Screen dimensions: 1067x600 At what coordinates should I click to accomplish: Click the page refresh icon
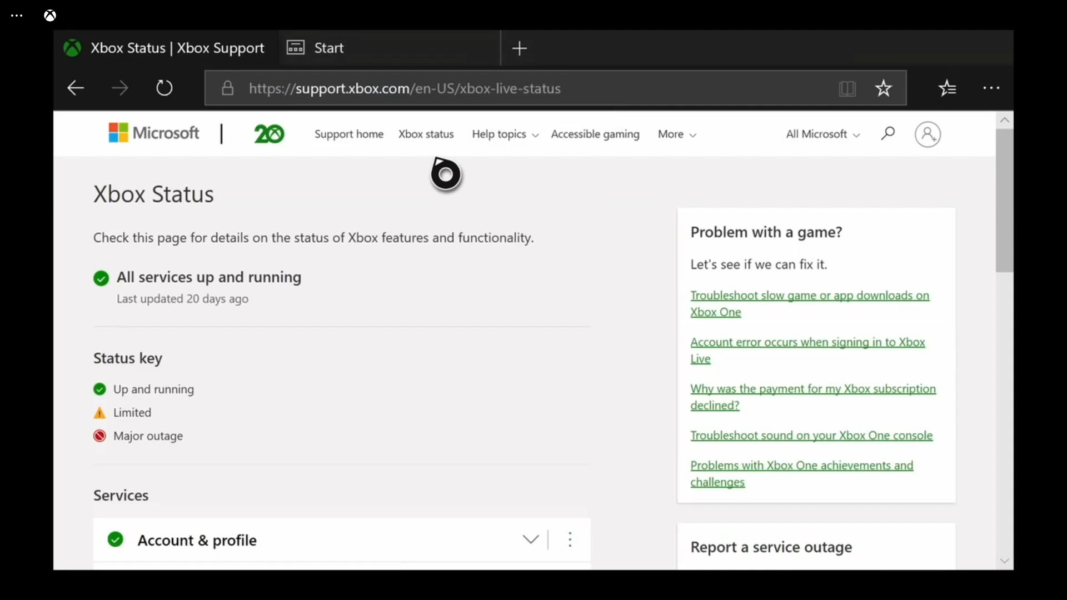(x=164, y=88)
